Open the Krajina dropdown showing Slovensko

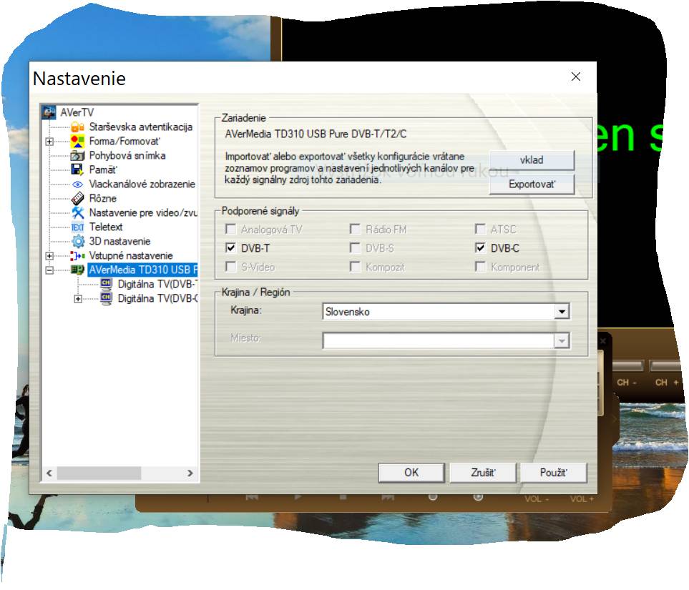562,312
